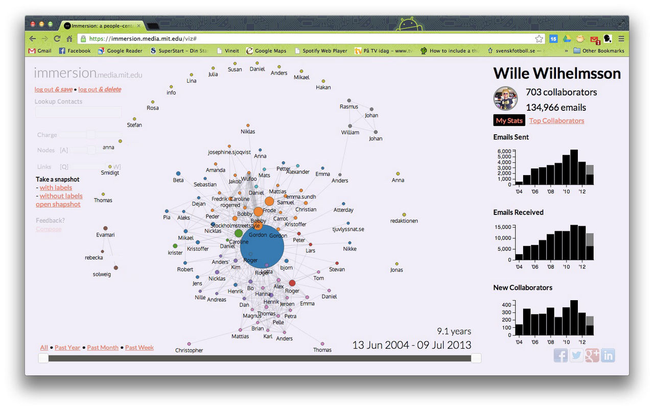654x410 pixels.
Task: Click the browser Home icon
Action: coord(69,39)
